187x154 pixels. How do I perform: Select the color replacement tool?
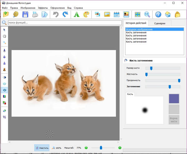[4, 103]
